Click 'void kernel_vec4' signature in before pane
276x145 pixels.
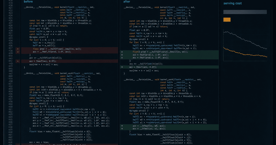pos(62,73)
